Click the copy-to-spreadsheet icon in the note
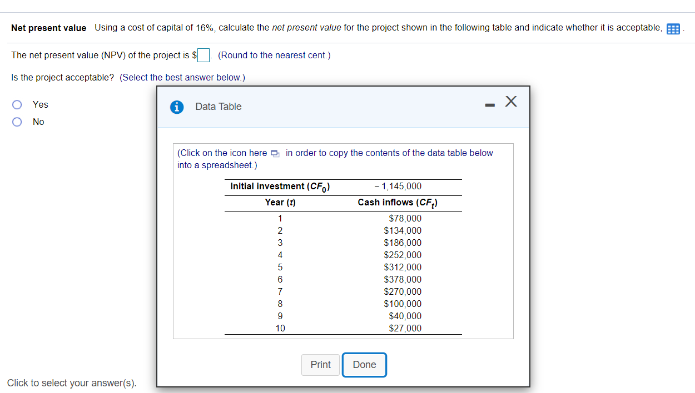Image resolution: width=695 pixels, height=393 pixels. [x=275, y=153]
